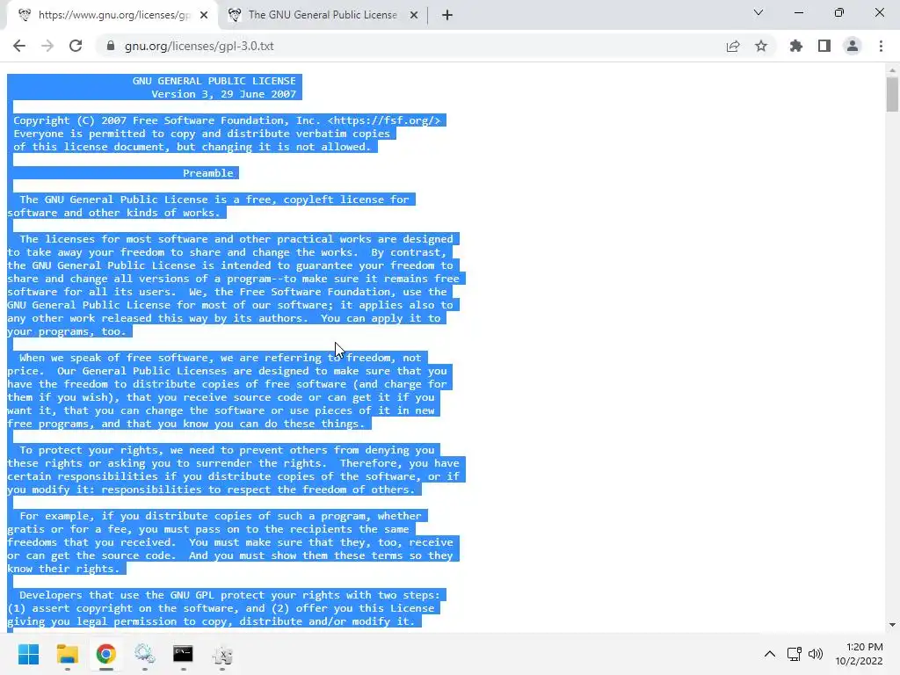Click the line 'your programs, too.'

coord(67,331)
